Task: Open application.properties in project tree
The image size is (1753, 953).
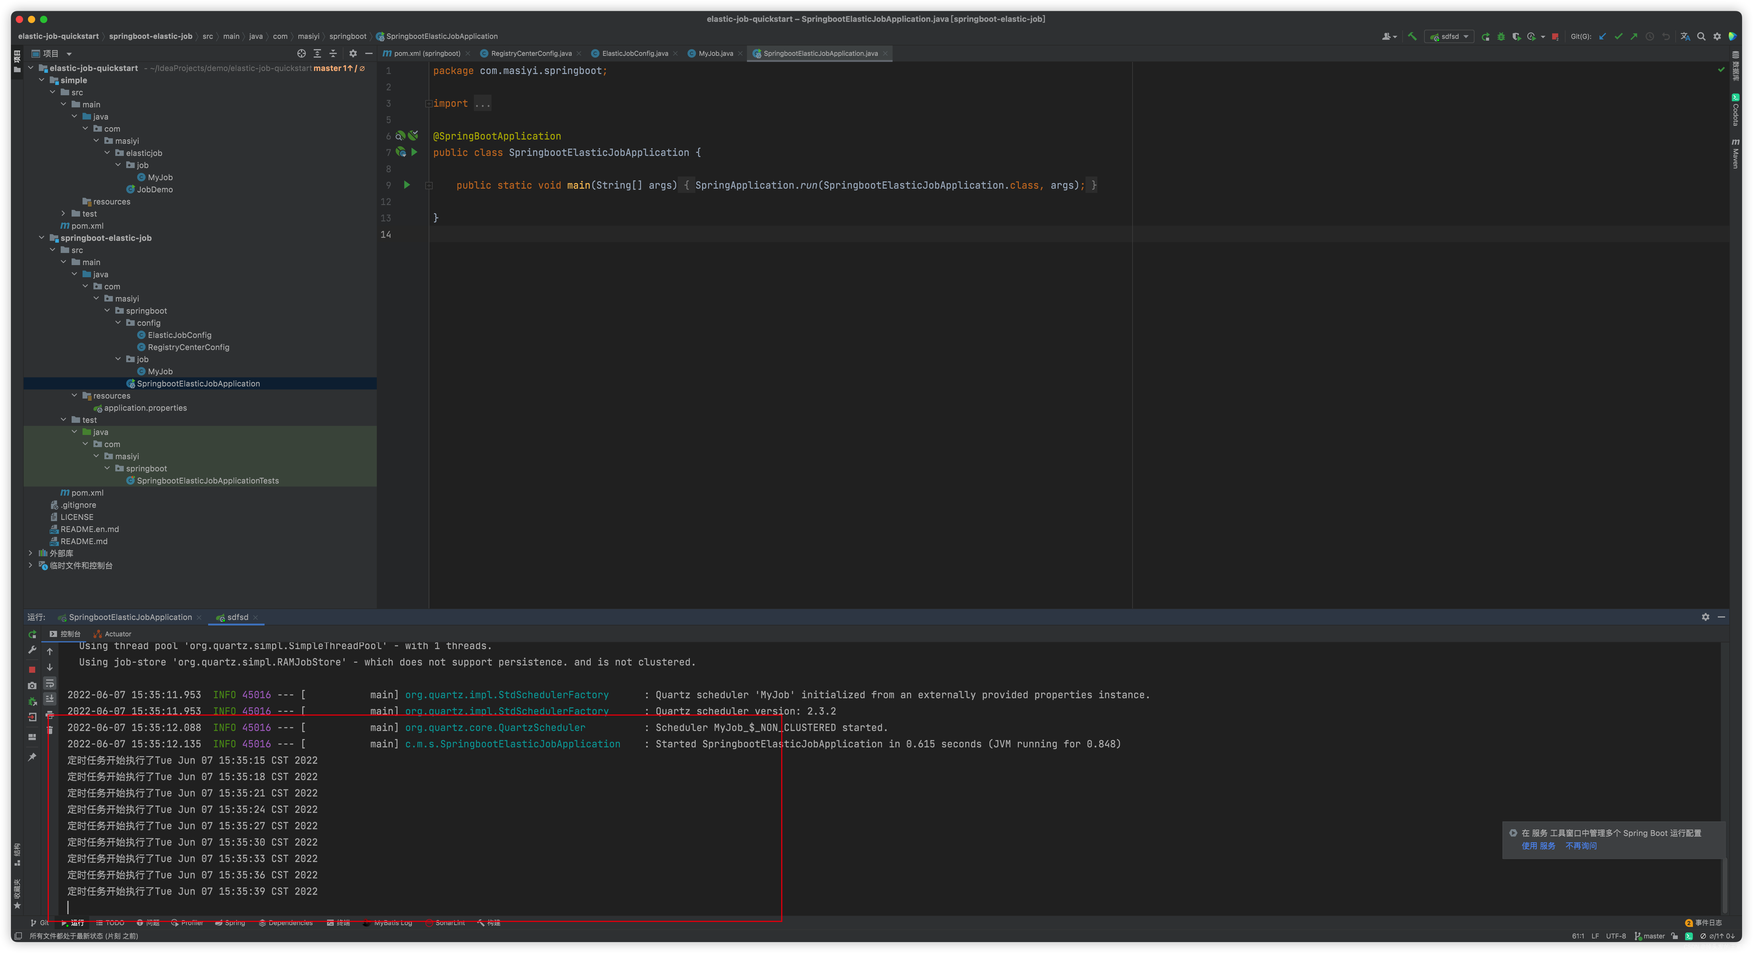Action: click(x=145, y=408)
